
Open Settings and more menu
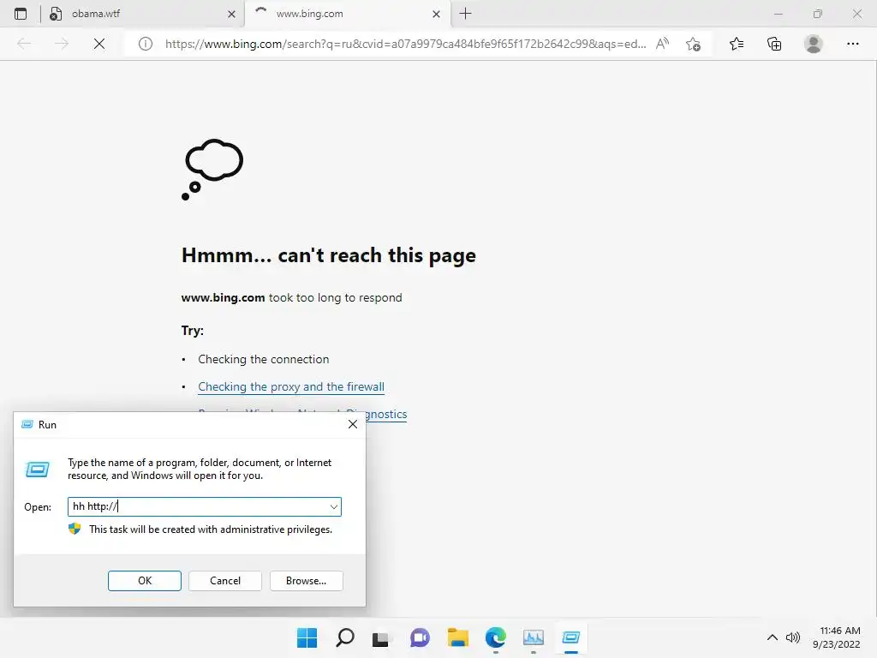tap(852, 44)
